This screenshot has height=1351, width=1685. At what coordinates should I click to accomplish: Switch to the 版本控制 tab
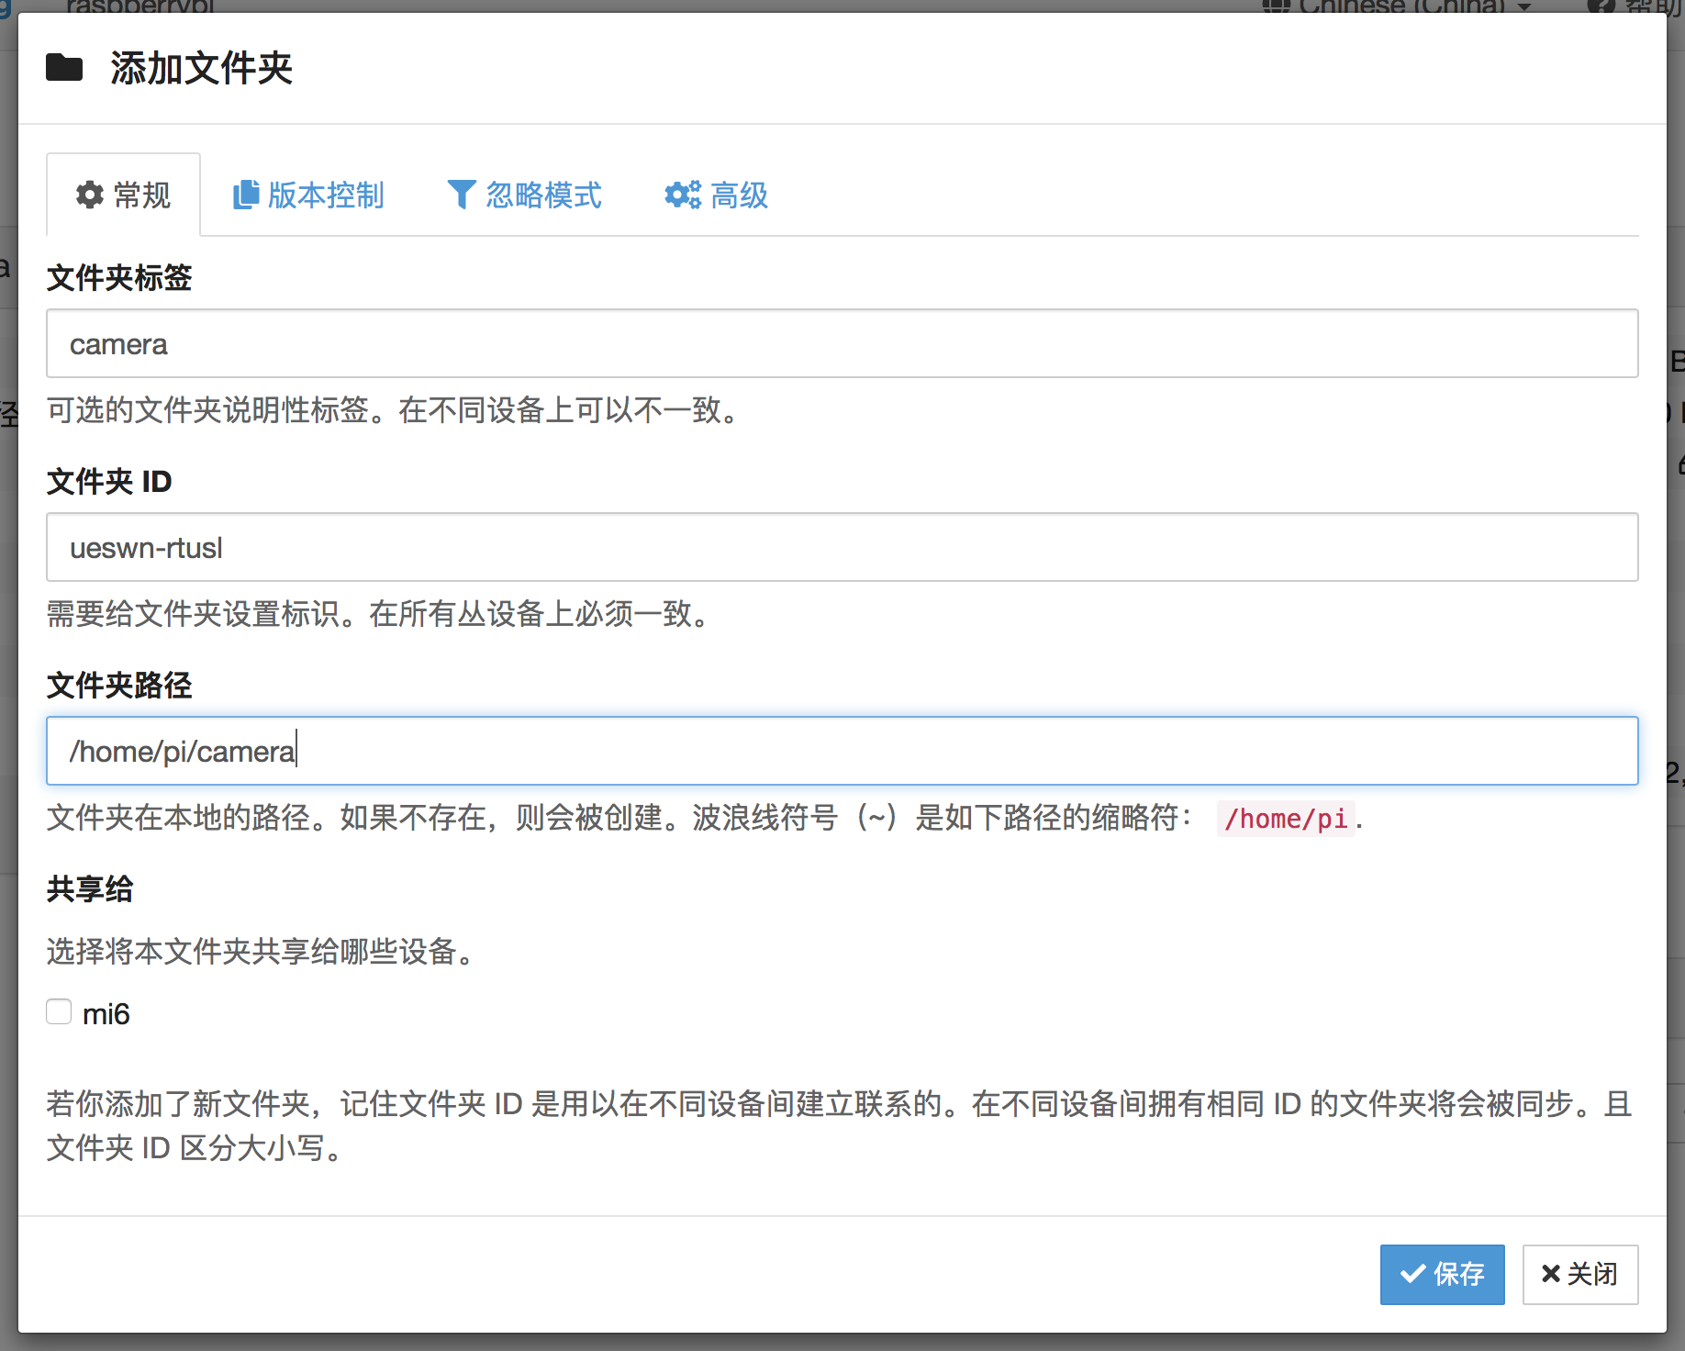pyautogui.click(x=307, y=195)
